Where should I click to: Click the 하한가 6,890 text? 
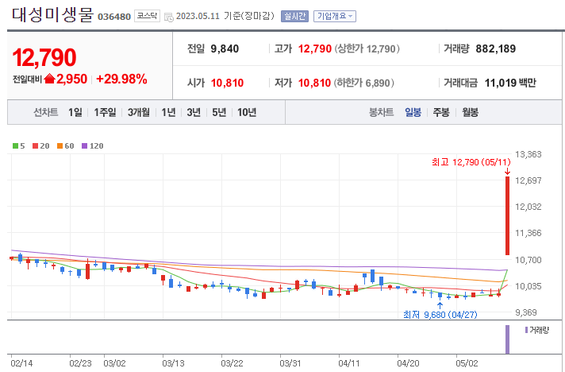point(364,83)
